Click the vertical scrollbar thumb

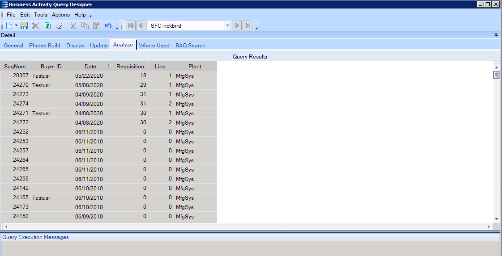click(496, 75)
